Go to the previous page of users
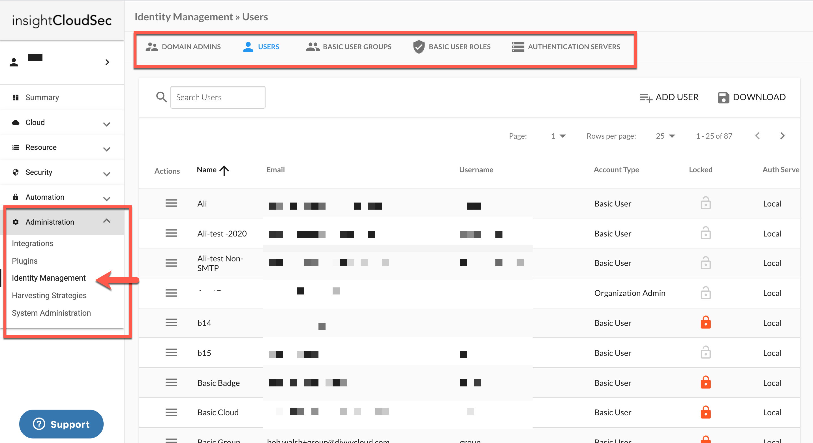Screen dimensions: 813x443 pos(757,136)
